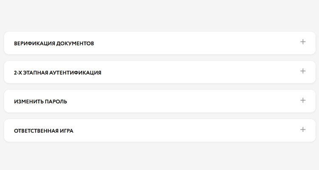Screen dimensions: 319x170
Task: Reveal password change form via plus
Action: click(x=303, y=100)
